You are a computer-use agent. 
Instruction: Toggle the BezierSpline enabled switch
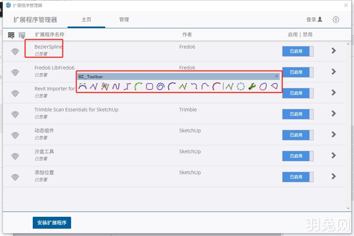point(298,51)
